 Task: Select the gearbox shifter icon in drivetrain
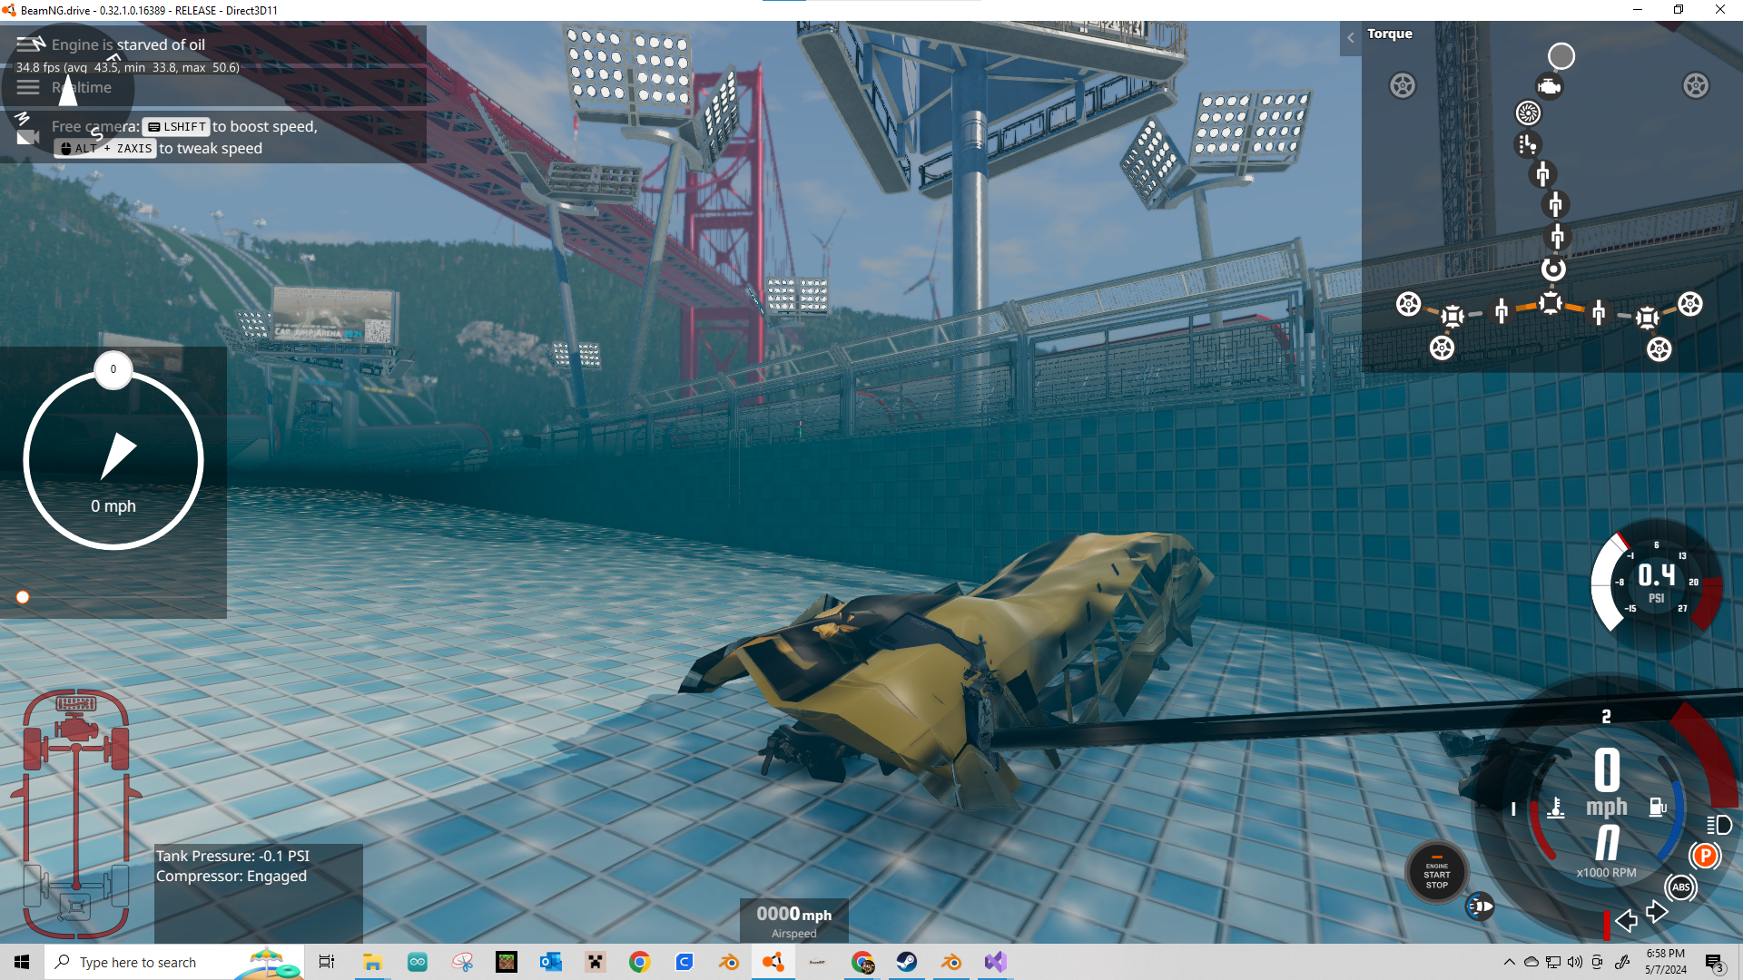pyautogui.click(x=1528, y=144)
